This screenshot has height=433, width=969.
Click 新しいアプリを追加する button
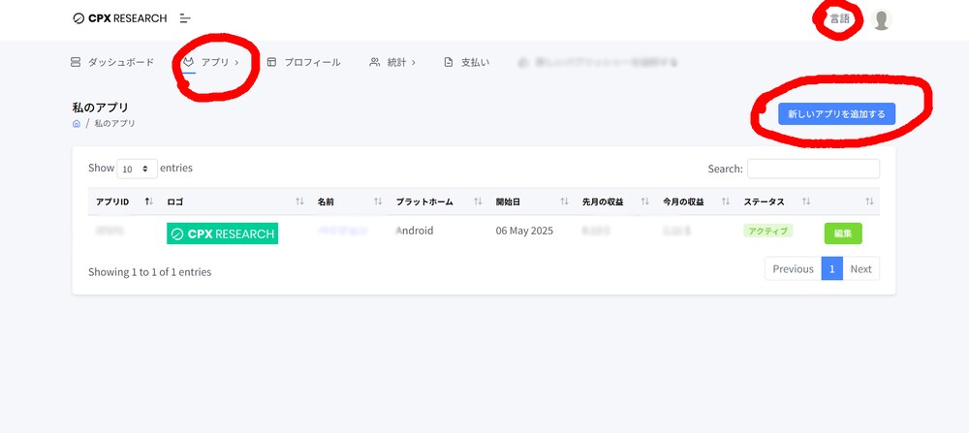tap(836, 113)
